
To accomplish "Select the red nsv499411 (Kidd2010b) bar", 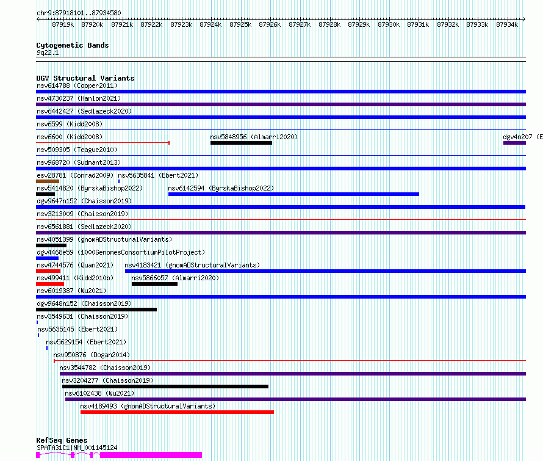I will [50, 284].
